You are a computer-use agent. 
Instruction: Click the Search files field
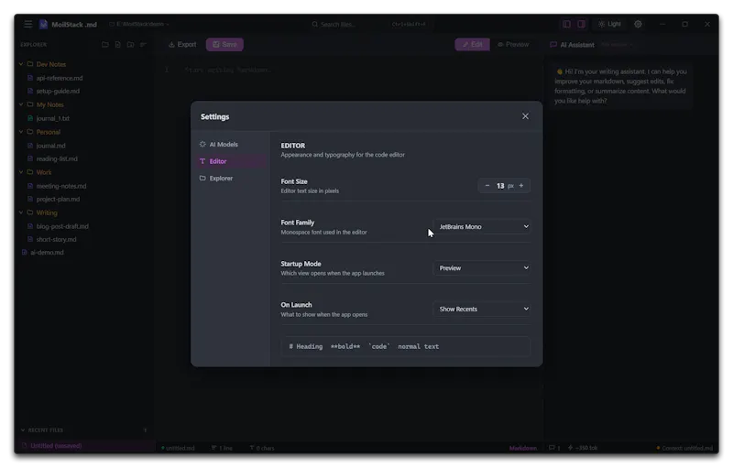369,25
